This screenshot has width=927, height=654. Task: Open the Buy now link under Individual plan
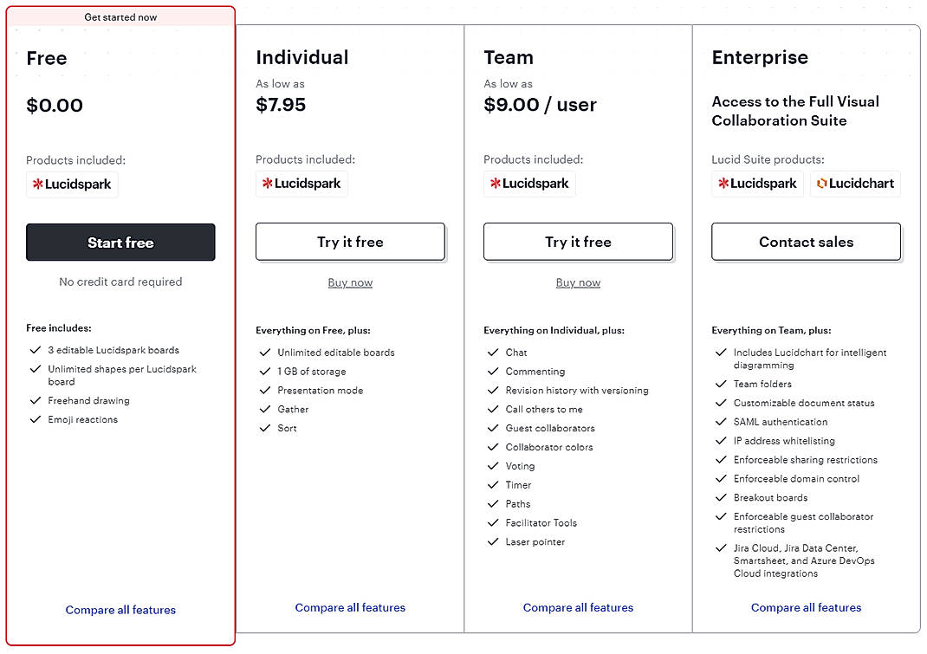[350, 282]
